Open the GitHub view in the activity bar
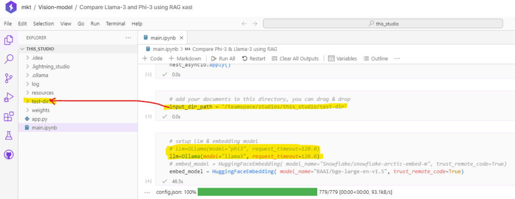 pyautogui.click(x=9, y=154)
